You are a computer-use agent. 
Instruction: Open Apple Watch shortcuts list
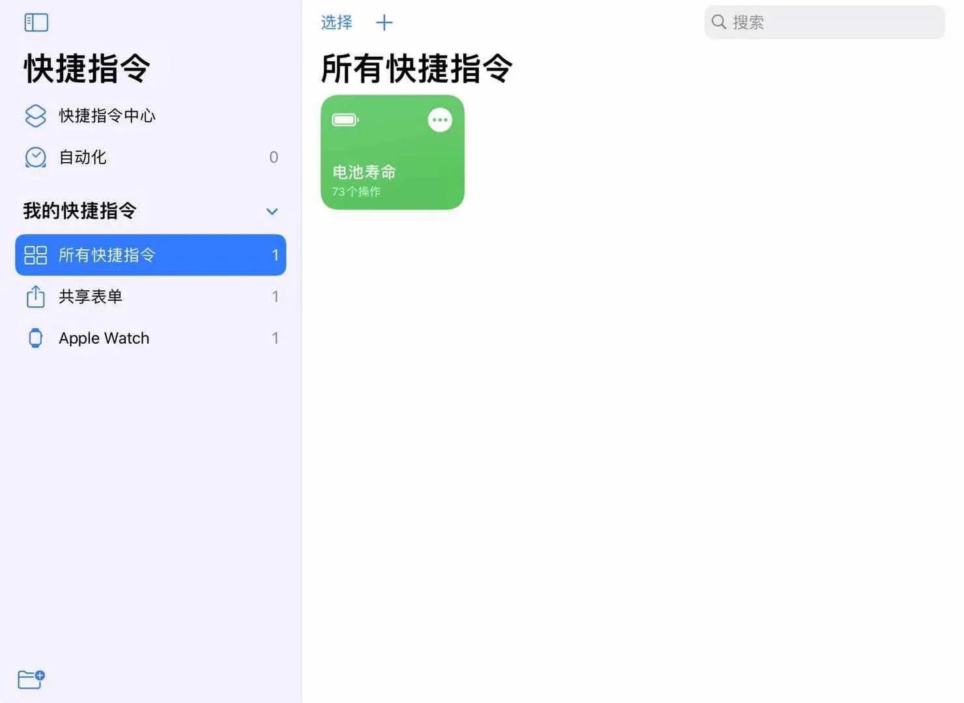(150, 338)
